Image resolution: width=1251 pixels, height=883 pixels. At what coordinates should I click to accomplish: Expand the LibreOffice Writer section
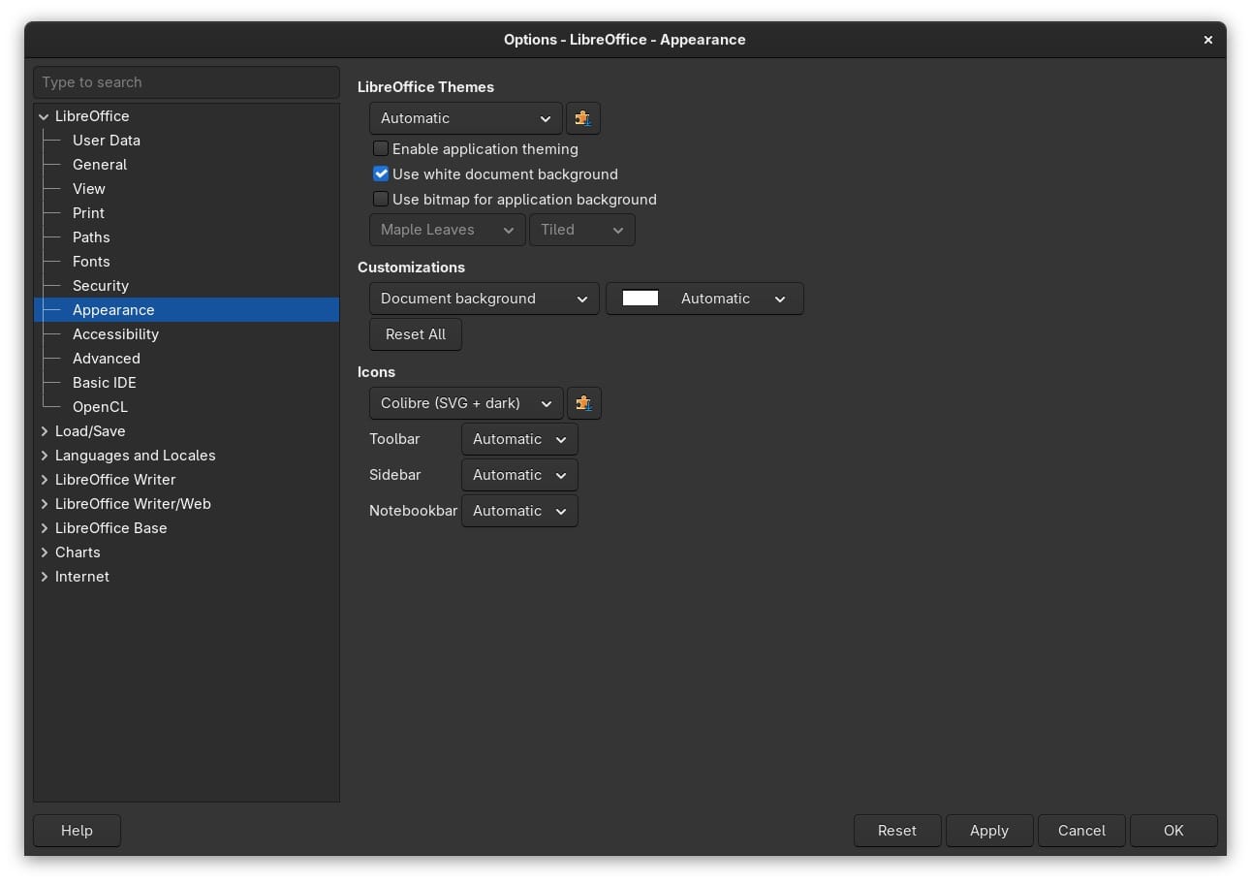click(x=45, y=480)
